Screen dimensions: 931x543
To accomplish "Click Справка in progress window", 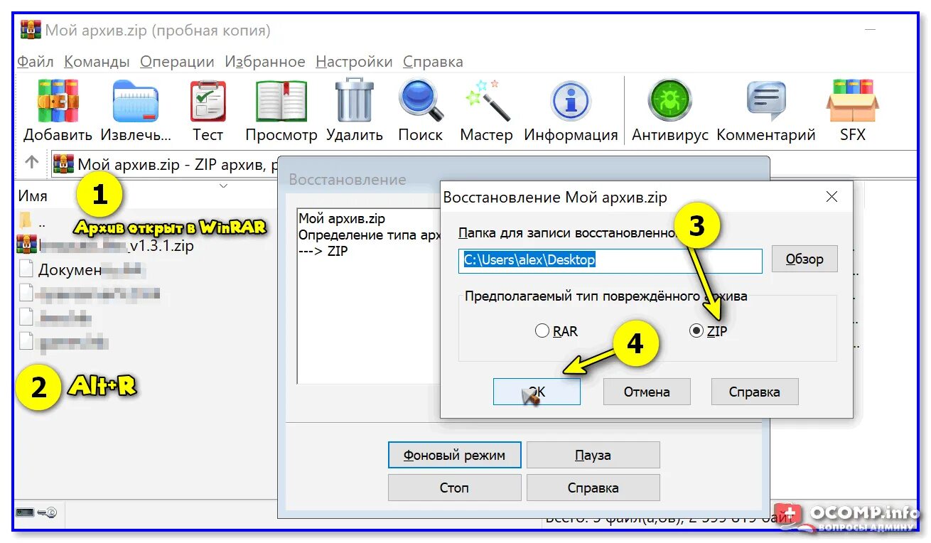I will pos(593,488).
